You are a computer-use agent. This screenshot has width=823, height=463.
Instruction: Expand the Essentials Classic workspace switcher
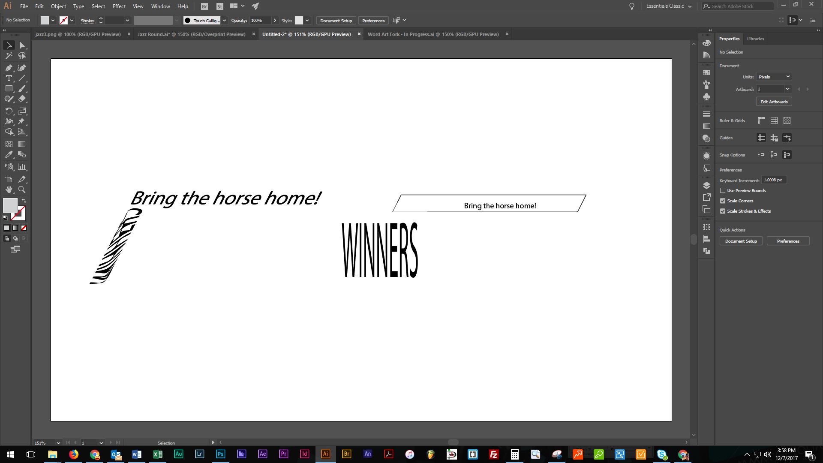tap(669, 6)
